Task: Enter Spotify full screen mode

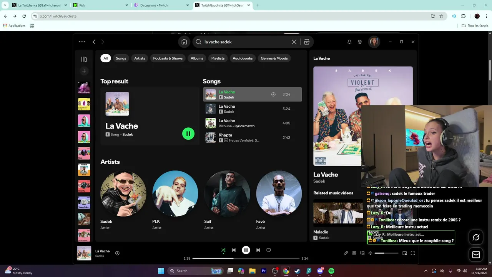Action: point(413,253)
